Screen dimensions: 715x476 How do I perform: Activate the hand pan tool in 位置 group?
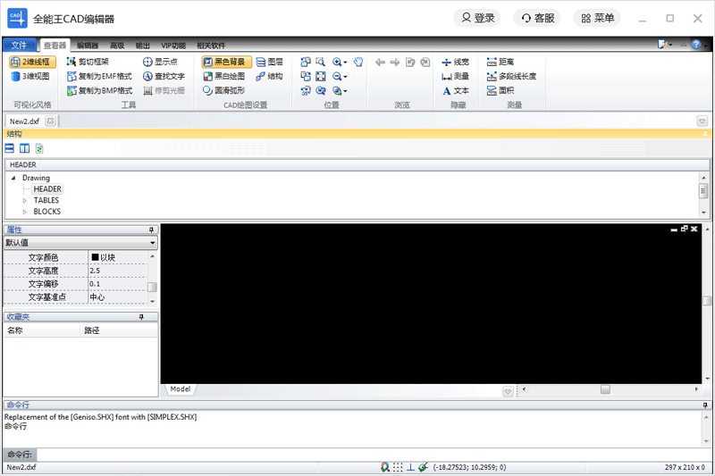coord(357,62)
